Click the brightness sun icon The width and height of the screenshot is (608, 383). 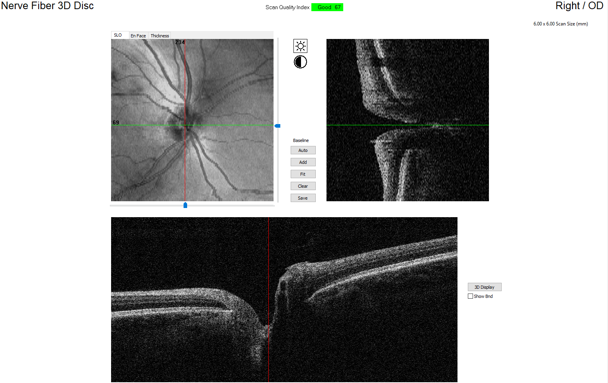pyautogui.click(x=300, y=46)
